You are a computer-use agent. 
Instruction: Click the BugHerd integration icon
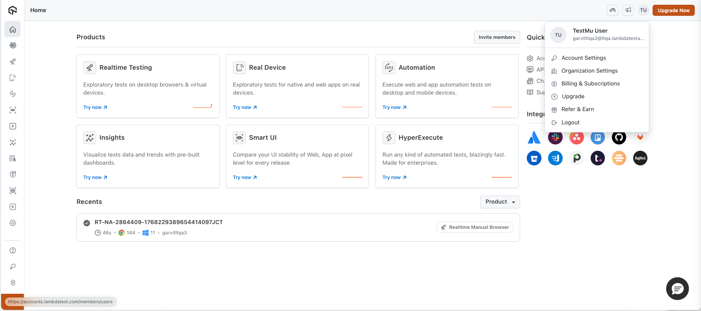[640, 158]
